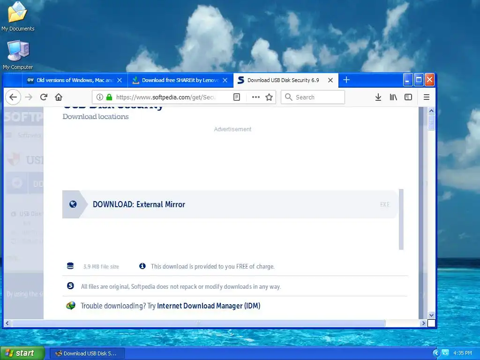Click the mirror list inner scrollbar
The image size is (480, 360).
tap(401, 219)
